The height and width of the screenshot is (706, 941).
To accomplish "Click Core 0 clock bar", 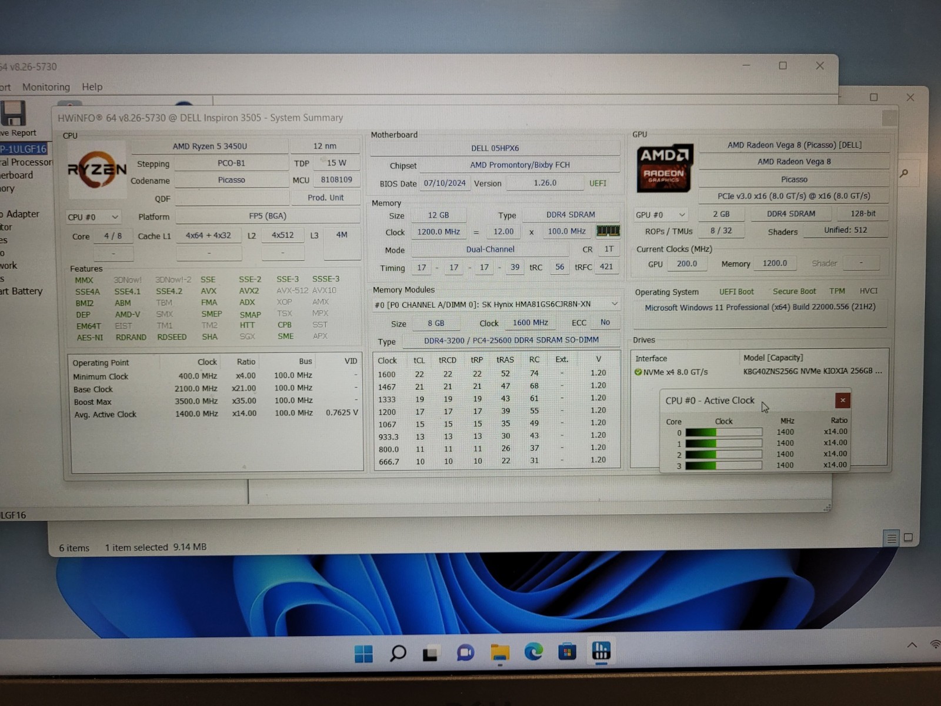I will pos(723,432).
